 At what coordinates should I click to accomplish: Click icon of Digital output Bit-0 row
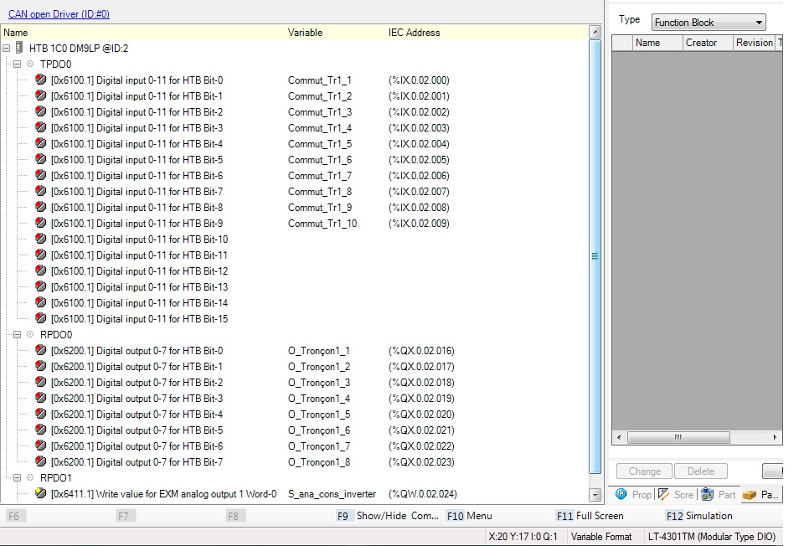41,351
